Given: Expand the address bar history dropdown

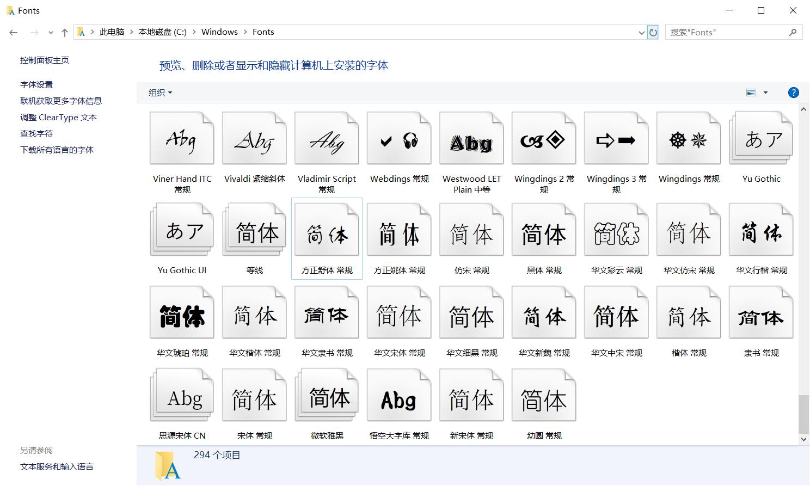Looking at the screenshot, I should tap(641, 33).
